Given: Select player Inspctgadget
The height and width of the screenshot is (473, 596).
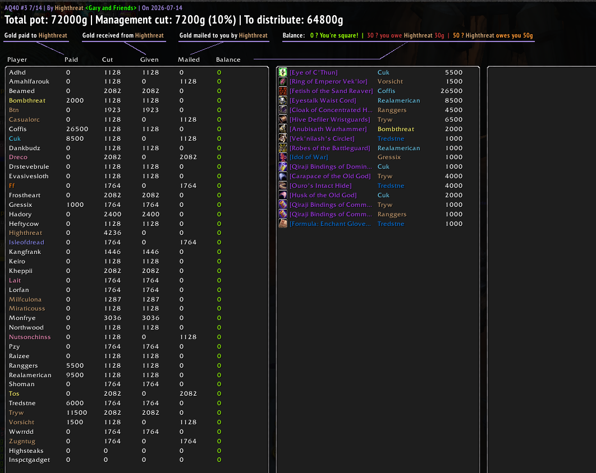Looking at the screenshot, I should [29, 460].
